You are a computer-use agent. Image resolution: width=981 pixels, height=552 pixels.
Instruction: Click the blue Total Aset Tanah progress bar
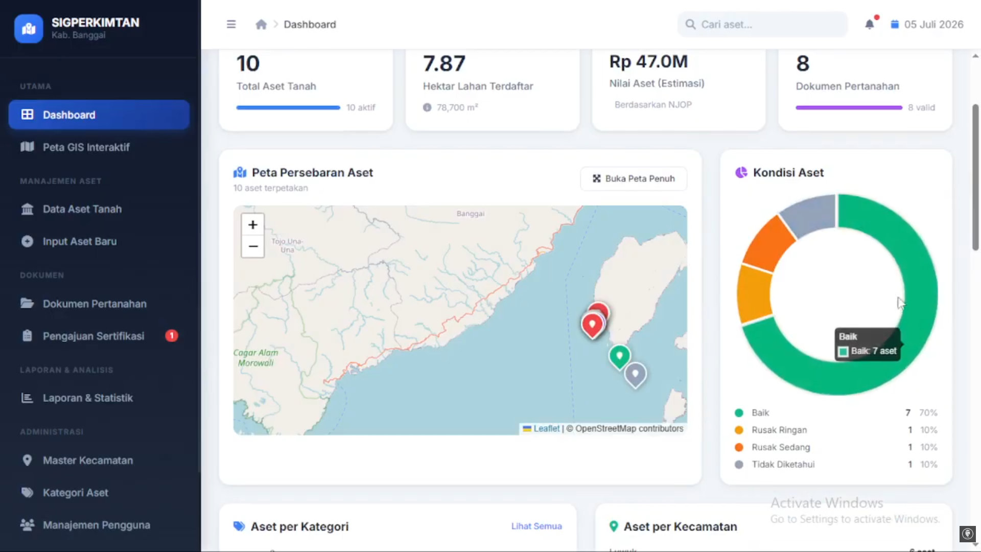[288, 107]
